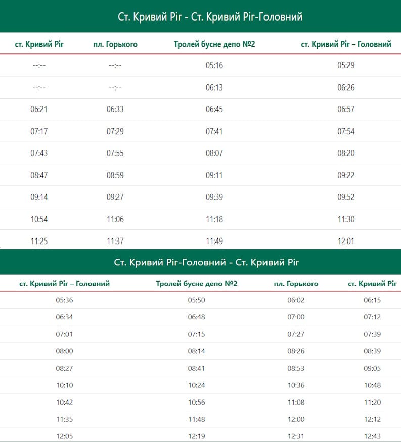Select the 12:01 arrival time
Image resolution: width=401 pixels, height=442 pixels.
(x=346, y=241)
